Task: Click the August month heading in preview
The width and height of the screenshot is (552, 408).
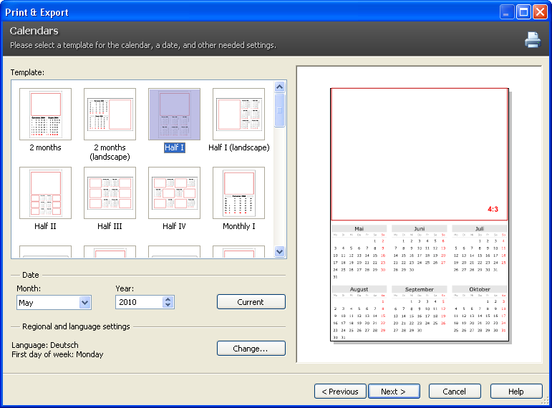Action: [359, 289]
